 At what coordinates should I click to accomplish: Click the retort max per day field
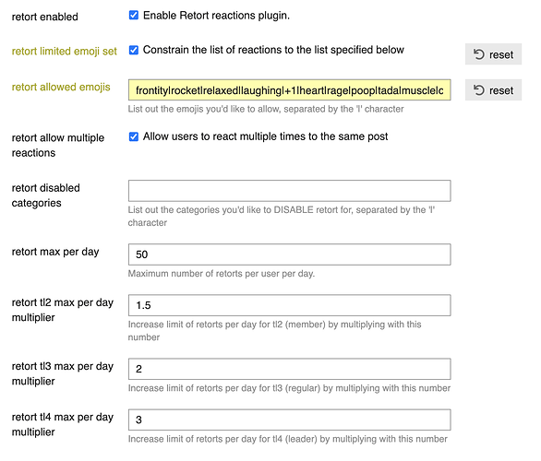tap(290, 254)
